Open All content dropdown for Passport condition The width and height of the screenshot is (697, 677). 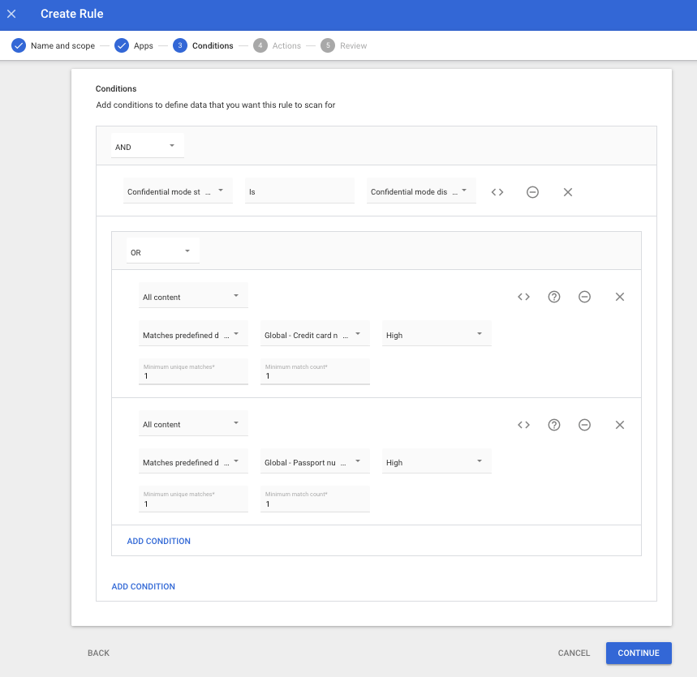click(193, 423)
